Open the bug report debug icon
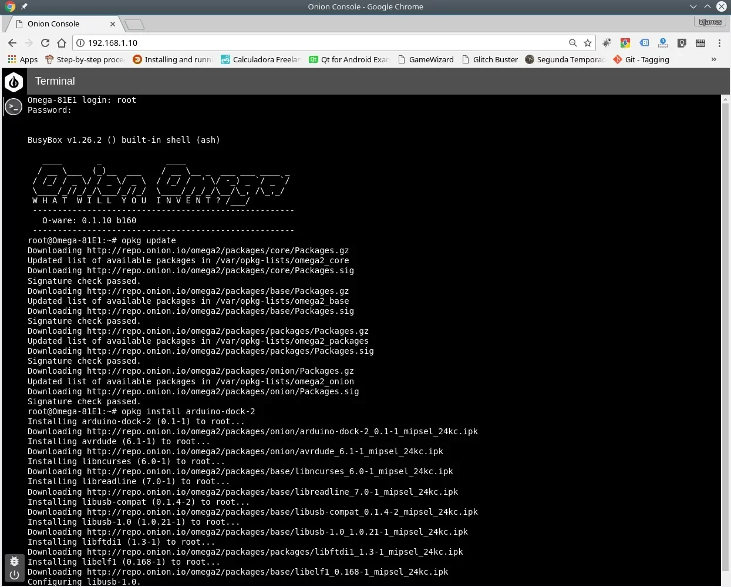The height and width of the screenshot is (587, 731). (15, 561)
